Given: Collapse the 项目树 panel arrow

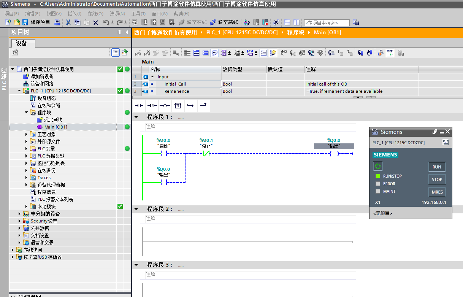Looking at the screenshot, I should pos(127,32).
